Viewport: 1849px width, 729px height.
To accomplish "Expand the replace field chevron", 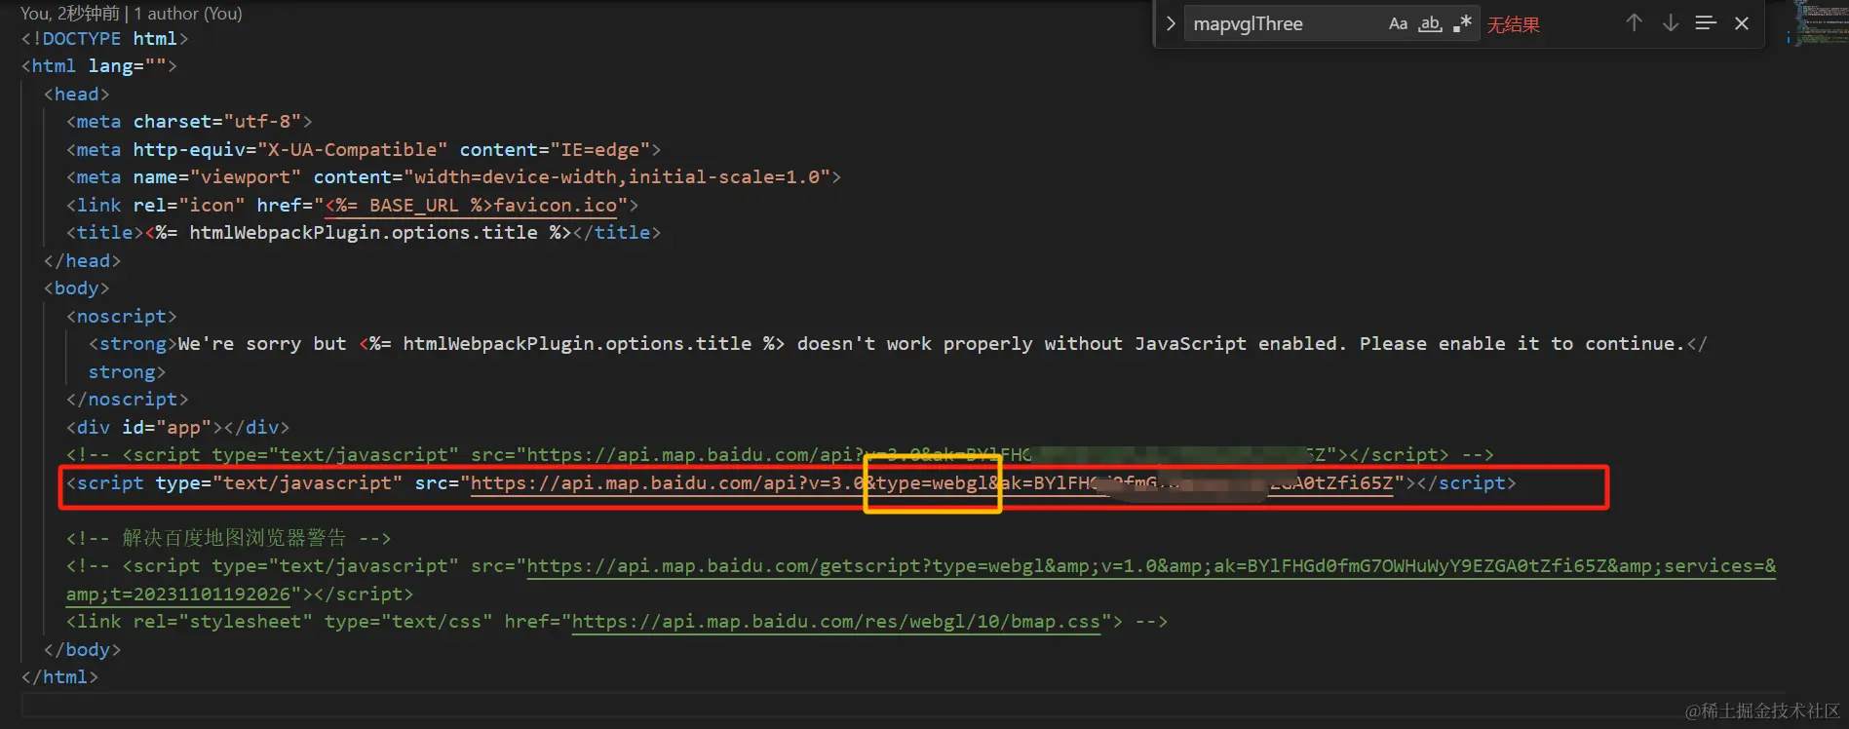I will click(x=1171, y=23).
